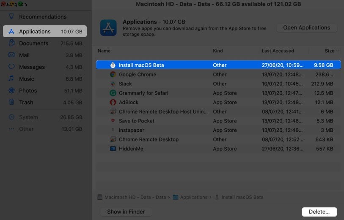The height and width of the screenshot is (220, 344).
Task: Select Chrome Remote Desktop Host Unin... row
Action: point(218,111)
